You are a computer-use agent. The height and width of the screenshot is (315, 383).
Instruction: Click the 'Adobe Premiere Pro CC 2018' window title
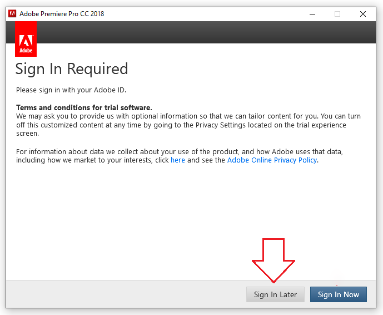click(x=62, y=14)
